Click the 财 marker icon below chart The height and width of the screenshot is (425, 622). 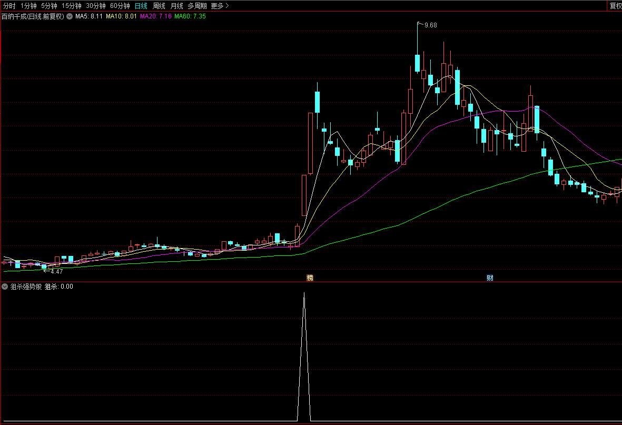(x=490, y=278)
